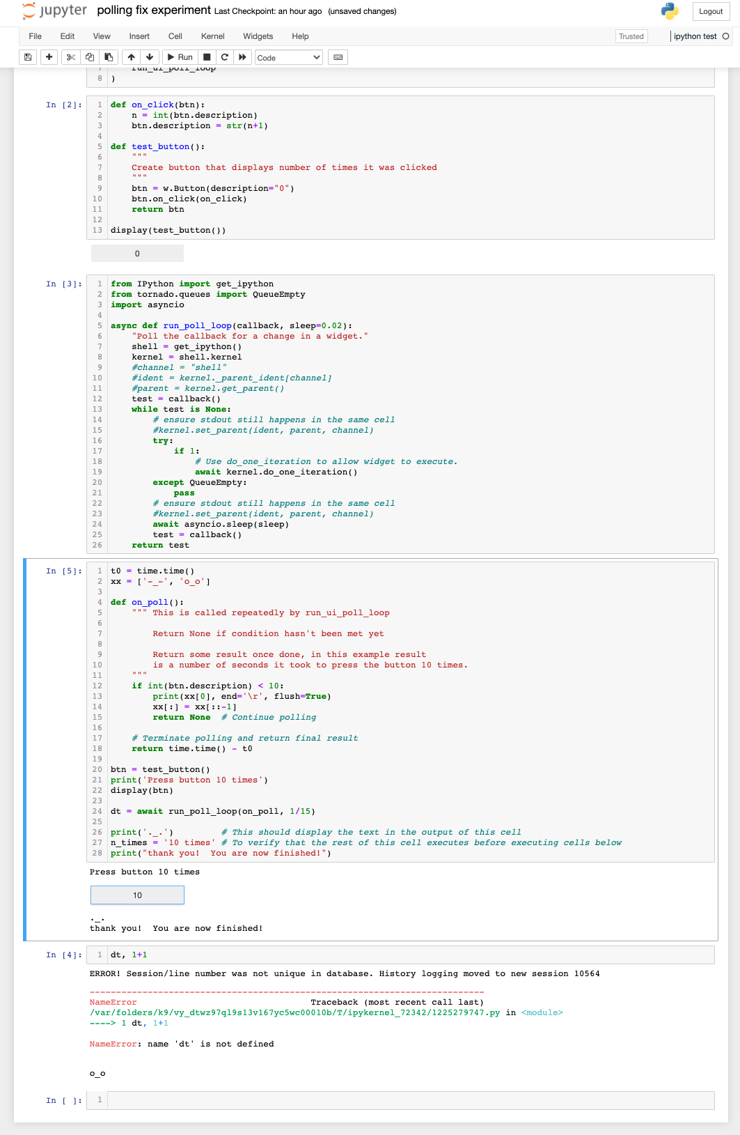
Task: Click the 'Press button 10 times' output text
Action: [x=145, y=872]
